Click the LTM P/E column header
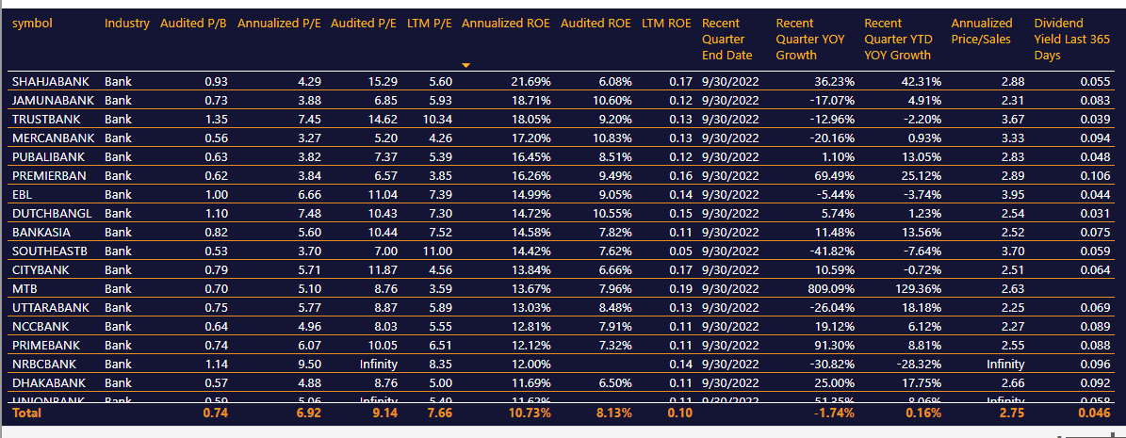 point(429,23)
